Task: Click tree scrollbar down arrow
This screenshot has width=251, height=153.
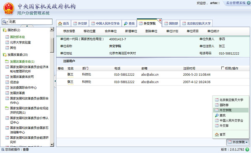Action: coord(52,145)
